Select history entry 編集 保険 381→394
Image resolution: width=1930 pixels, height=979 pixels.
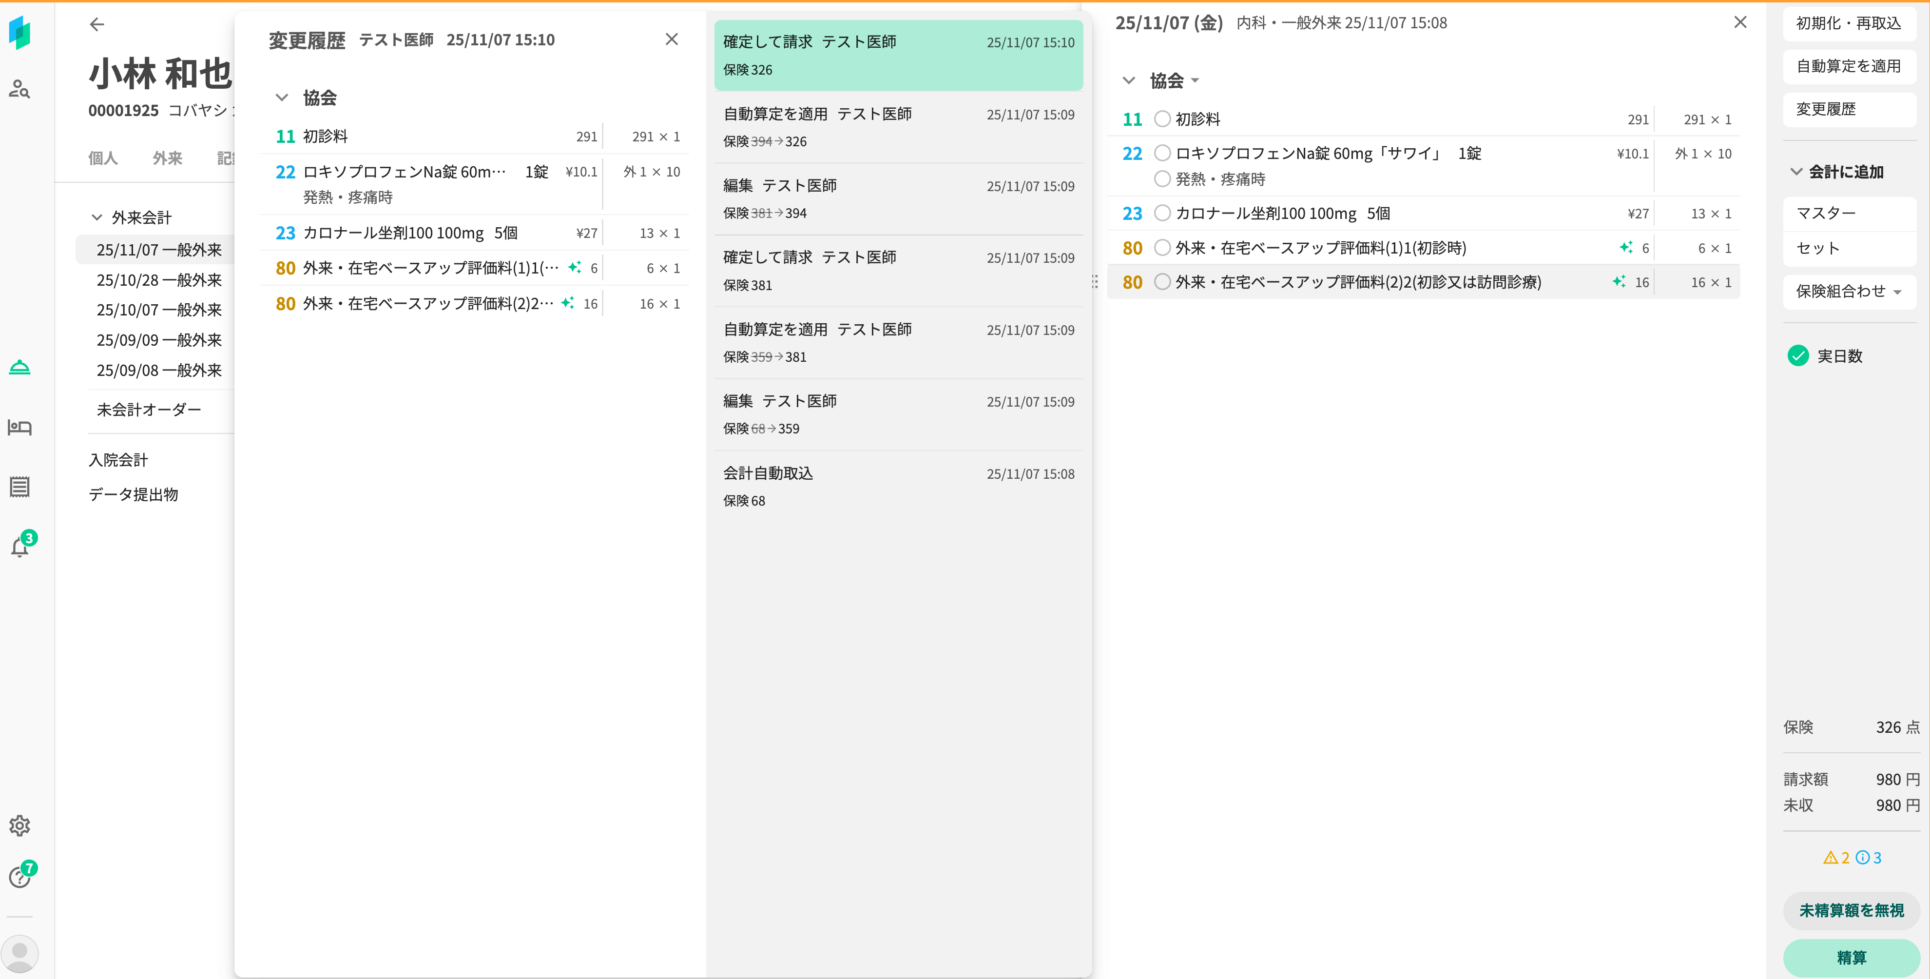tap(898, 198)
